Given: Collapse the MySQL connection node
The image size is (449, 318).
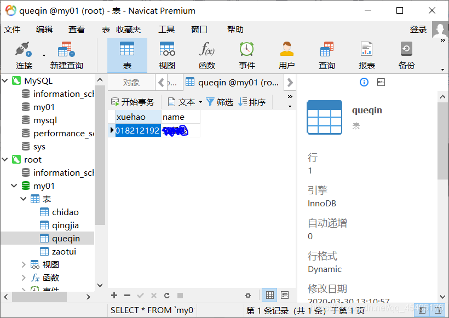Looking at the screenshot, I should (5, 80).
